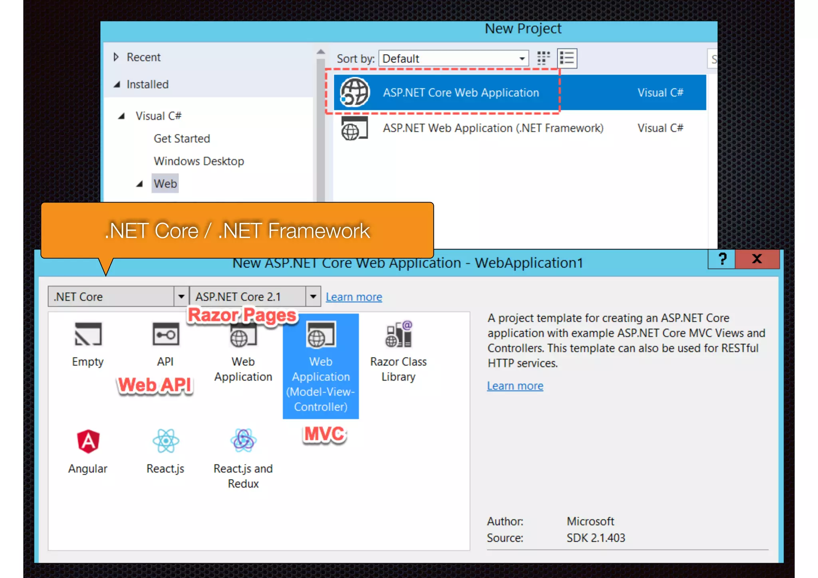Select the Windows Desktop category
This screenshot has width=818, height=578.
pos(199,161)
